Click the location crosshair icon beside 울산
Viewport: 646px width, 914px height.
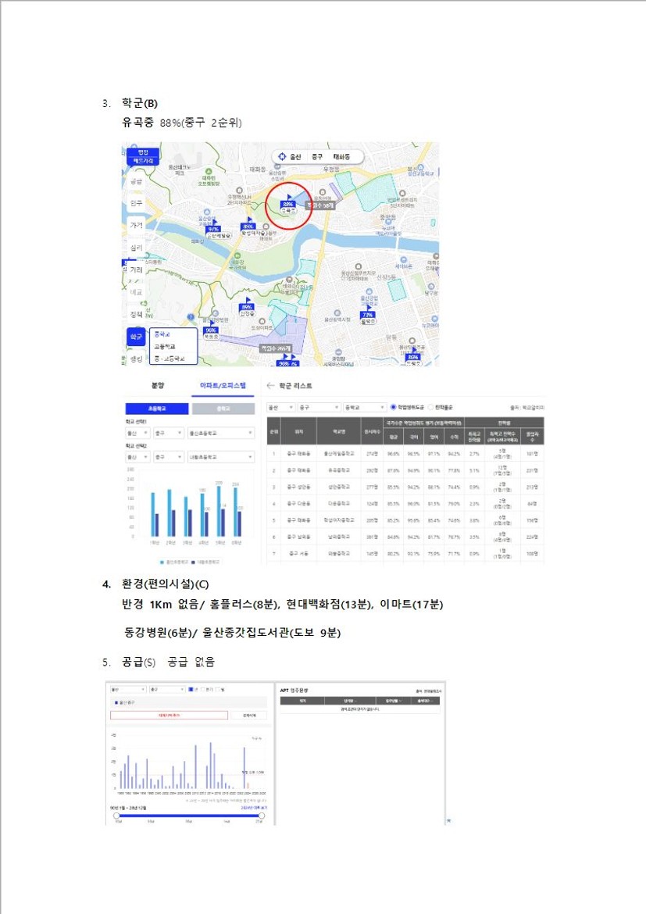[x=282, y=157]
